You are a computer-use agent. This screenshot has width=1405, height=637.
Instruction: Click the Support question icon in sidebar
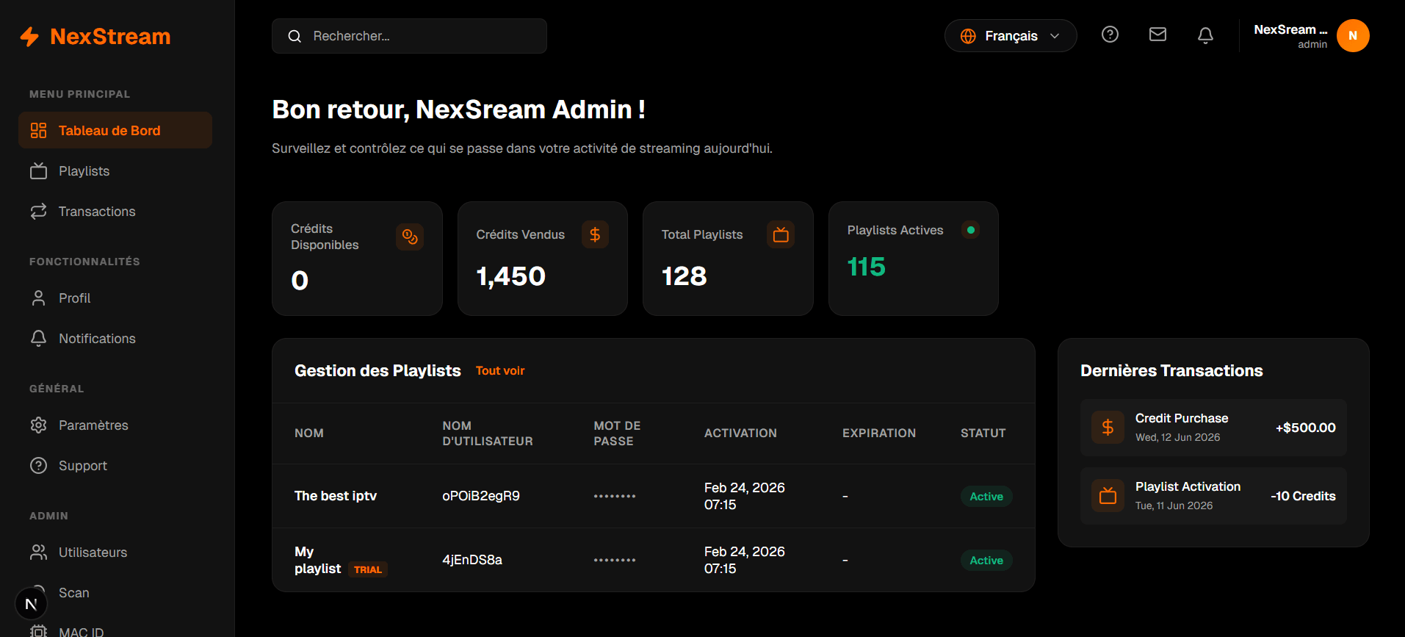[39, 466]
